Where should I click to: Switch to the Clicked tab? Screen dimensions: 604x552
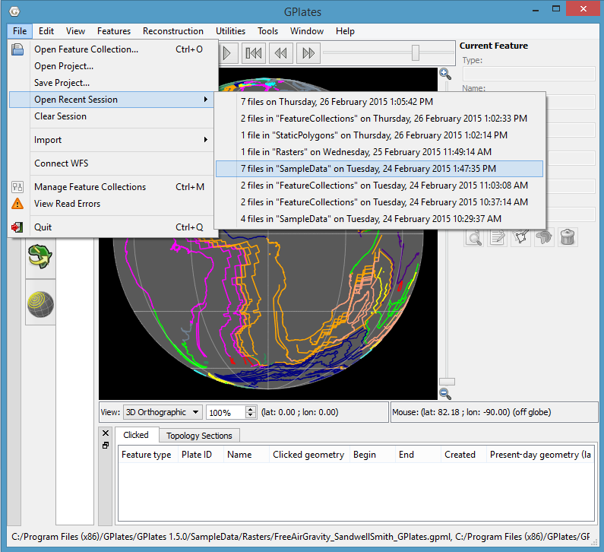point(136,435)
